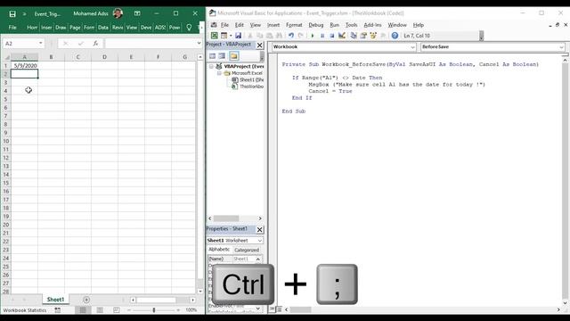Click the Run Sub play icon

[x=313, y=36]
